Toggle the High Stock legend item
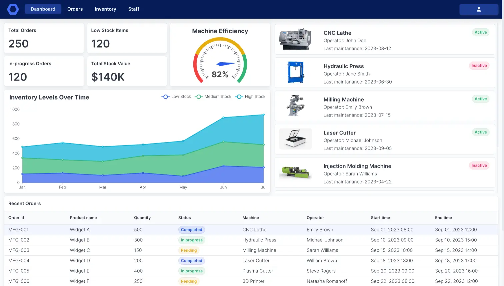504x286 pixels. tap(250, 97)
